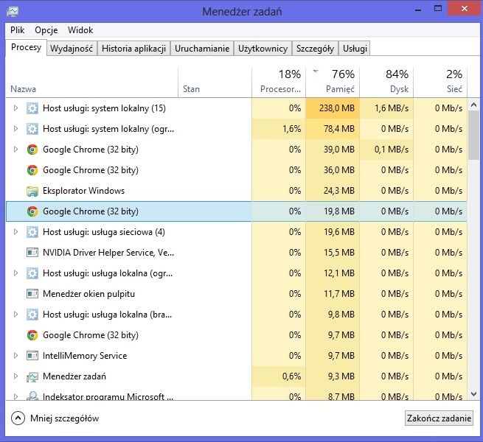
Task: Select the NVIDIA Driver Helper Service name
Action: [x=108, y=253]
